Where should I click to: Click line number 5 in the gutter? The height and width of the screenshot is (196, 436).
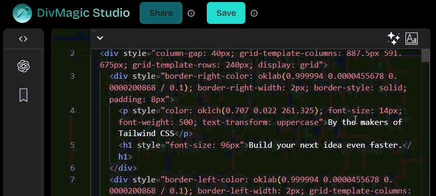point(72,145)
